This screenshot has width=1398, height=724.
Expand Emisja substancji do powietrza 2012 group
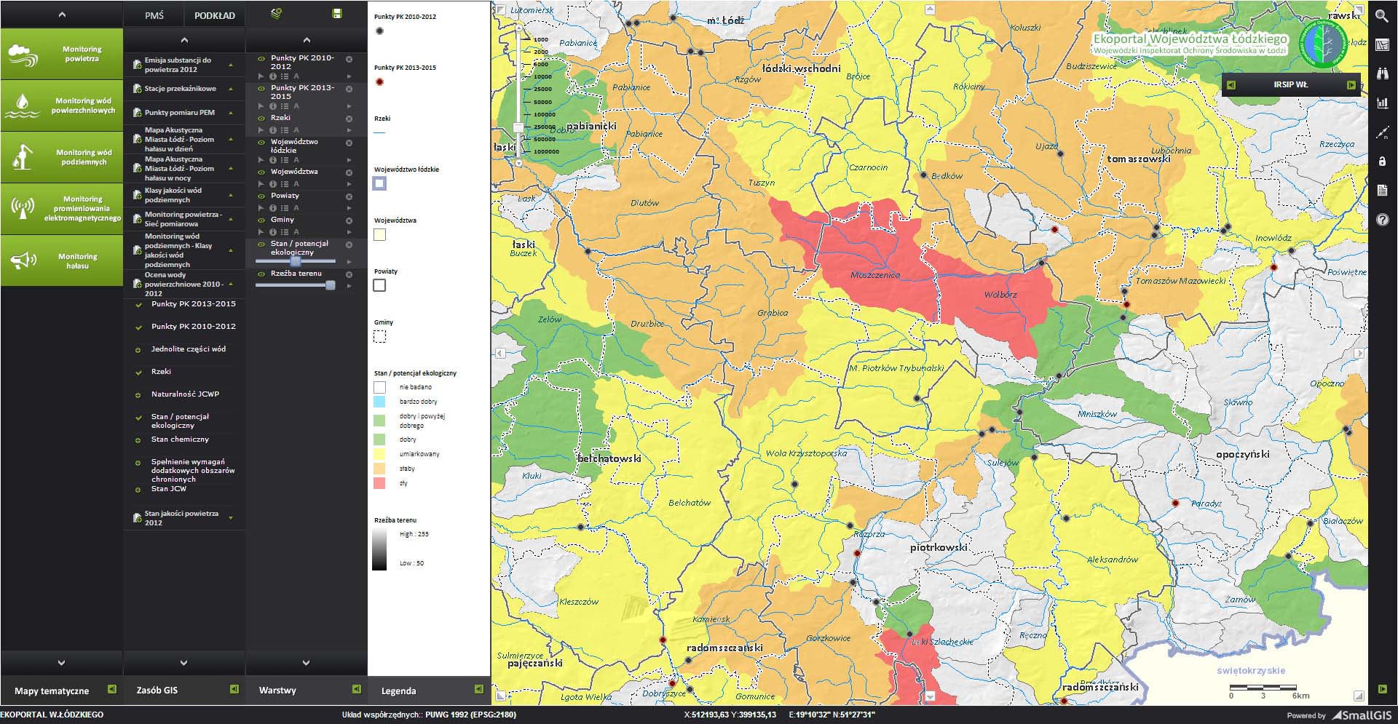click(x=231, y=65)
